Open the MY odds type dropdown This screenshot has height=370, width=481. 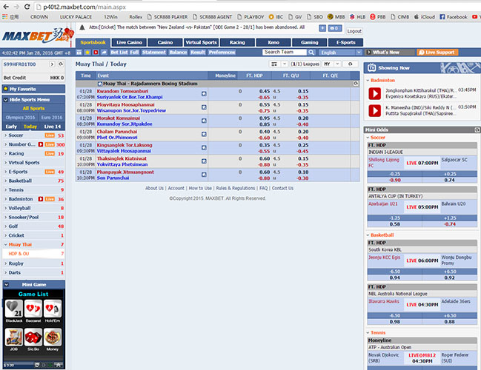coord(331,64)
